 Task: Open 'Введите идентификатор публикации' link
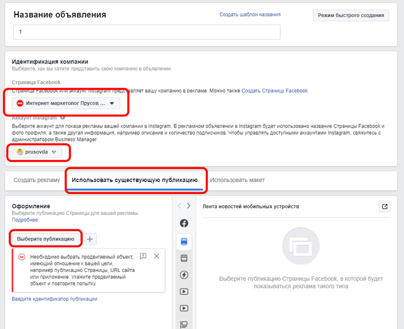tap(54, 299)
